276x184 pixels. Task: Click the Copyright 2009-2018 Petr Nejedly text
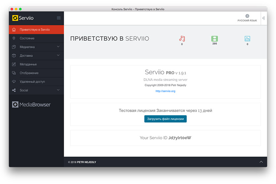(x=166, y=85)
